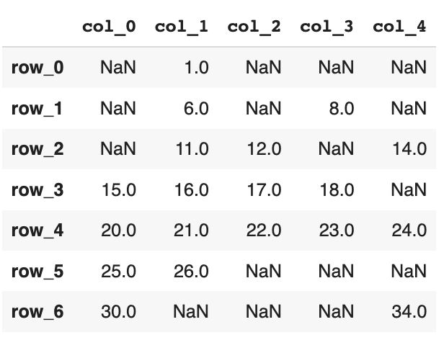
Task: Select the row_0 index label
Action: 37,68
